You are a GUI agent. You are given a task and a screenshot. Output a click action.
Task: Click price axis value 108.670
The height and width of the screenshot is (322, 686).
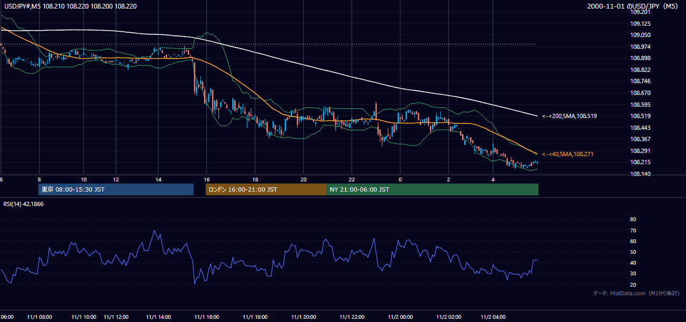(x=640, y=93)
